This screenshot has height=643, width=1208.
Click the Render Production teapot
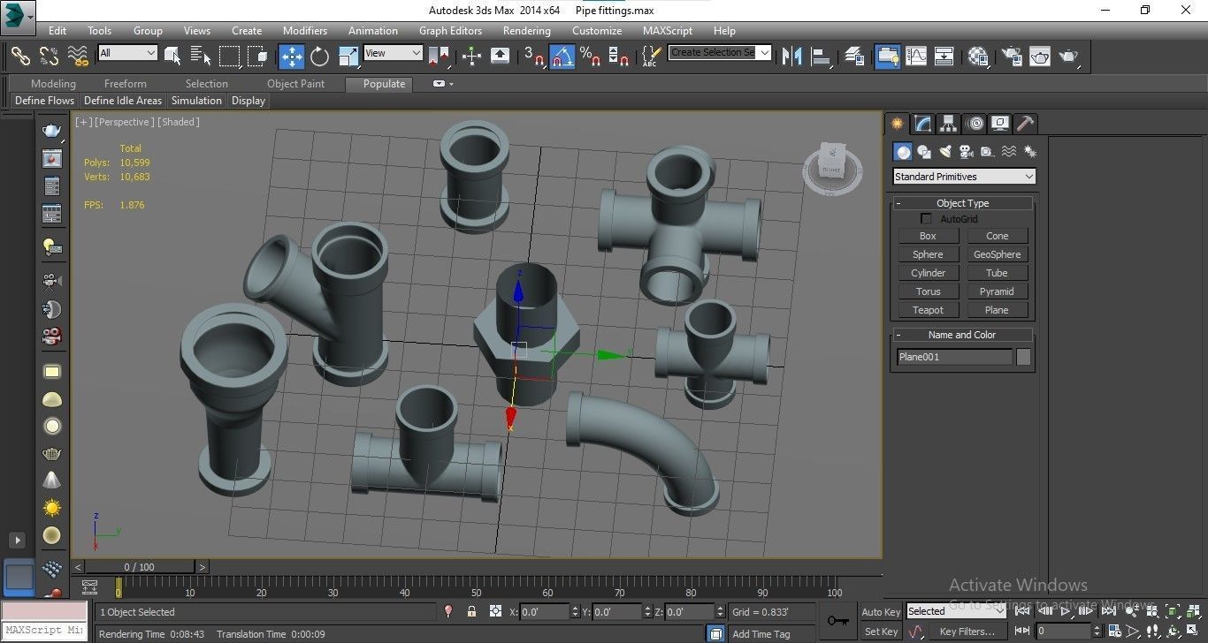[1069, 56]
